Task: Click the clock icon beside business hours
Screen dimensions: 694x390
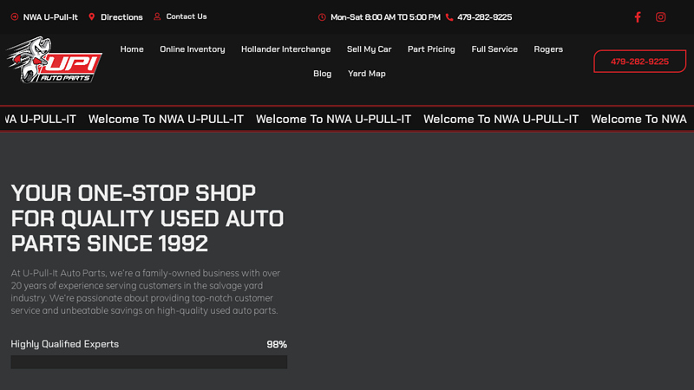Action: click(322, 17)
